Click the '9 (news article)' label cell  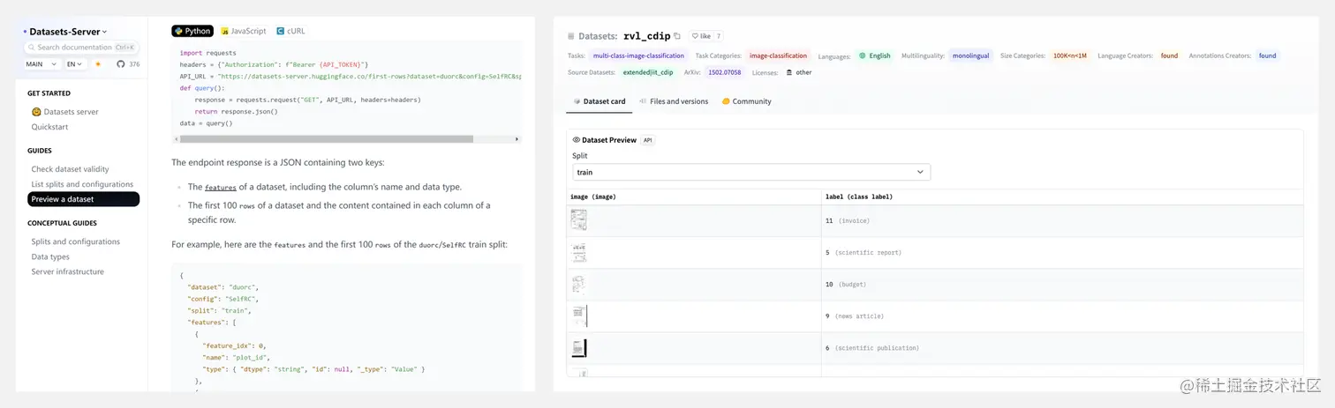click(1062, 316)
